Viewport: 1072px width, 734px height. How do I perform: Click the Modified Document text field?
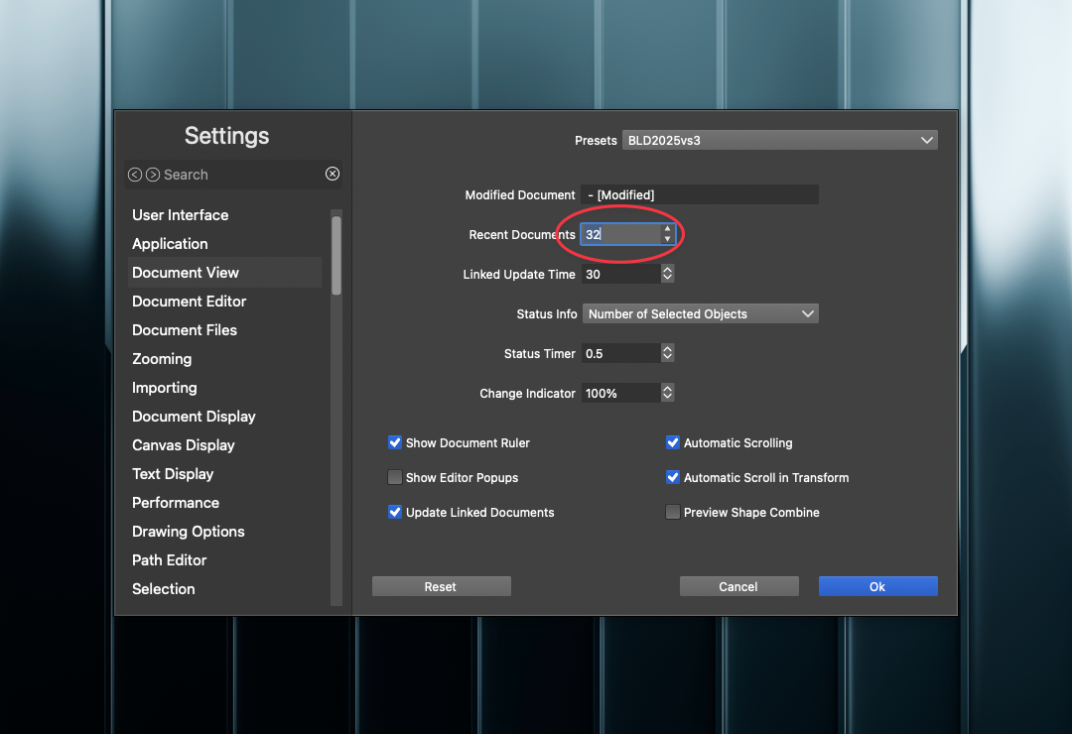(700, 194)
